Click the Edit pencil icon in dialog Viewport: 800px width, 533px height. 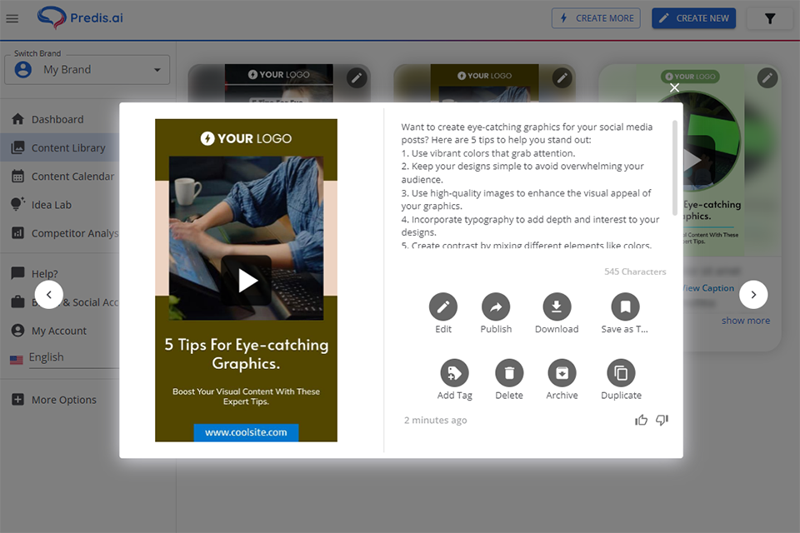coord(442,306)
